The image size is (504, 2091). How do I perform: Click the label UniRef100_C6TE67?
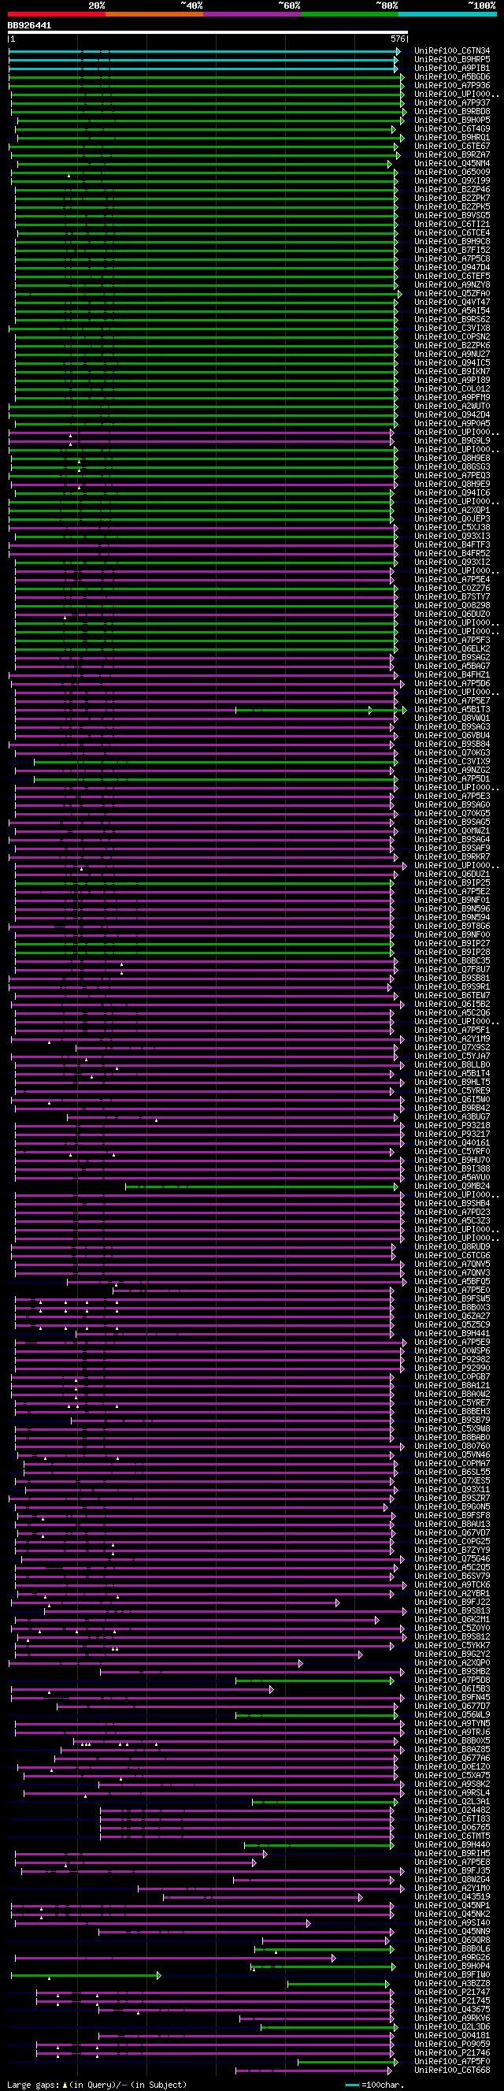pos(452,146)
